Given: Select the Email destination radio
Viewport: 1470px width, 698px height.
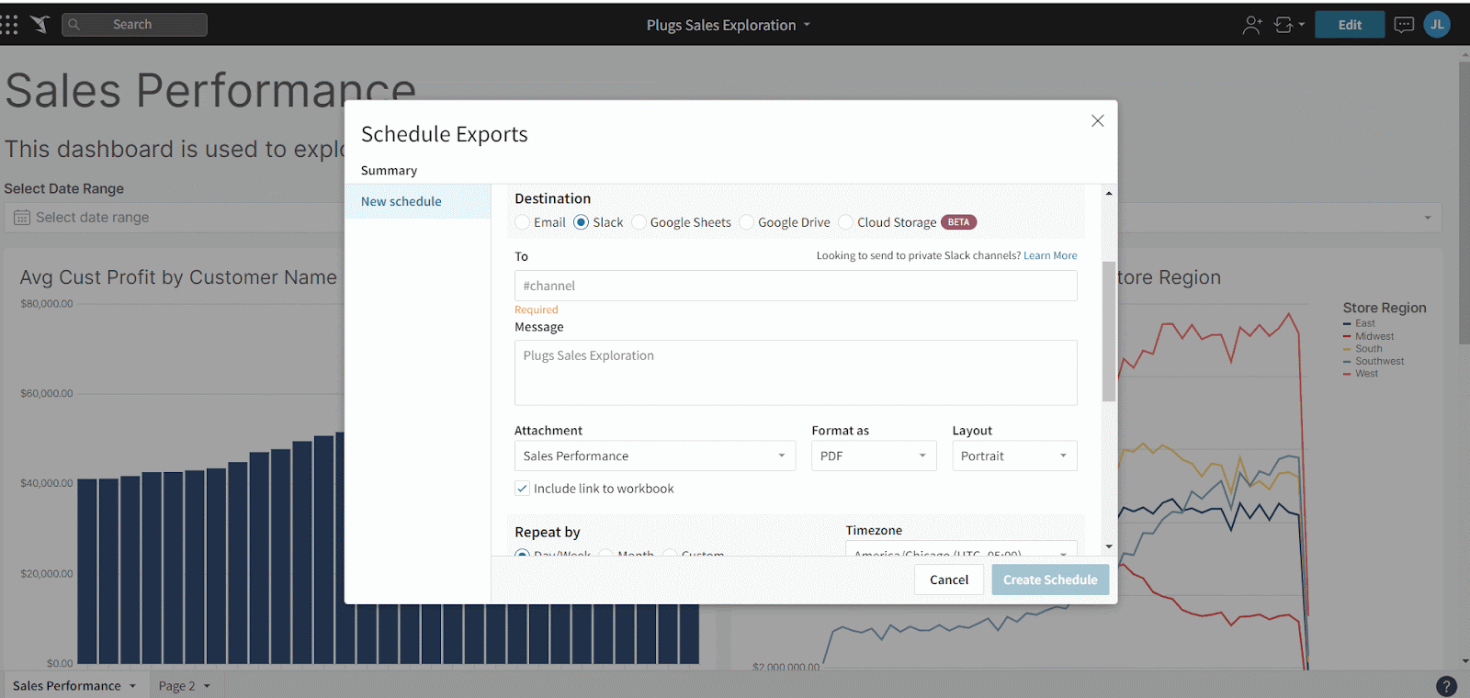Looking at the screenshot, I should 523,222.
